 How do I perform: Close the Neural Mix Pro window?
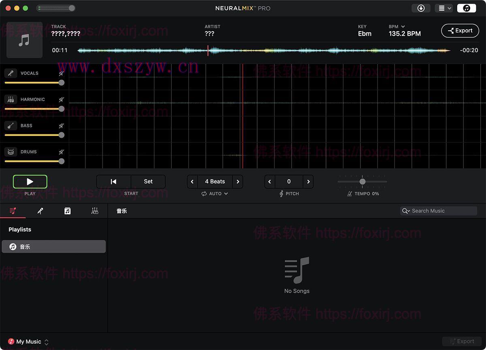coord(8,8)
